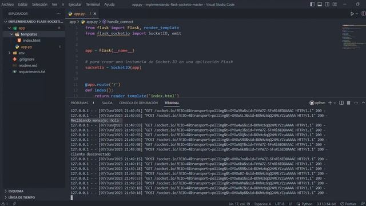Maximize the panel with chevron up
This screenshot has width=366, height=206.
click(363, 103)
